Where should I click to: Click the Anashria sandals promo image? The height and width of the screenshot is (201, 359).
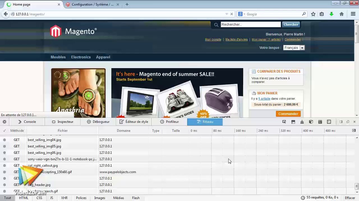tap(78, 93)
